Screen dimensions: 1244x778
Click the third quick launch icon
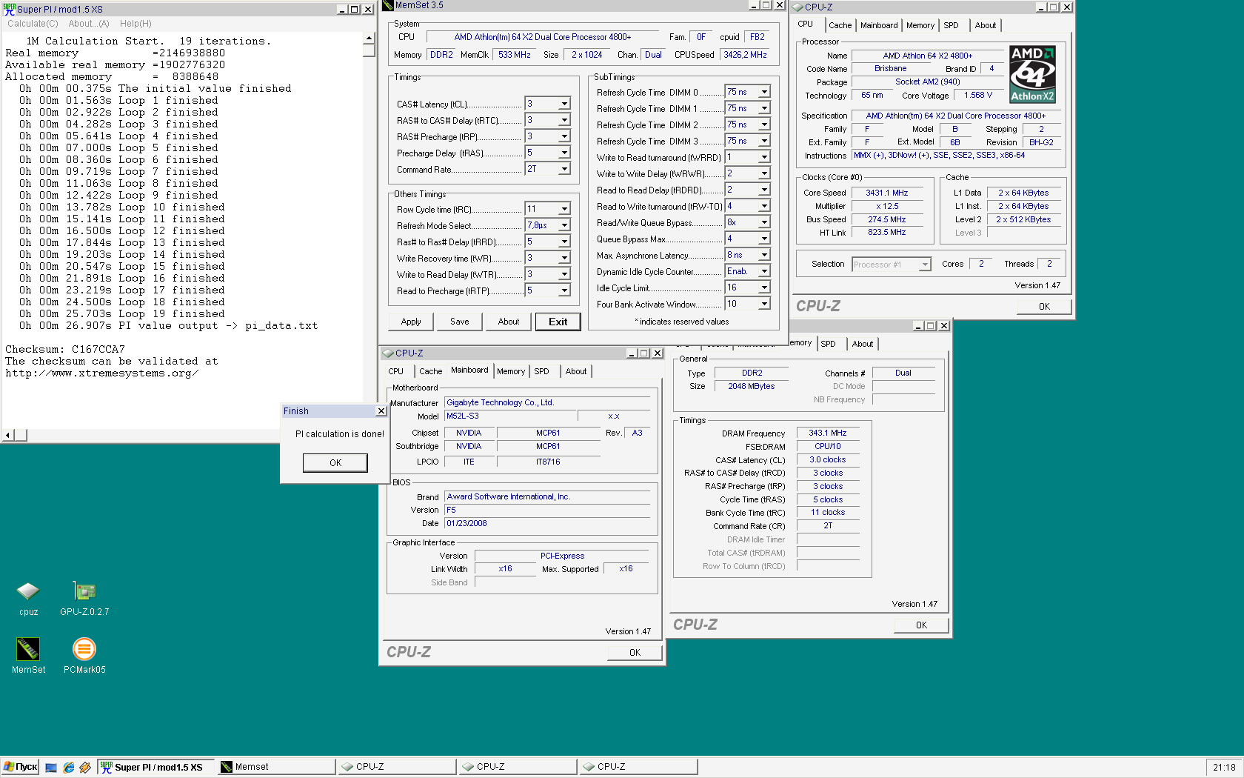[85, 768]
